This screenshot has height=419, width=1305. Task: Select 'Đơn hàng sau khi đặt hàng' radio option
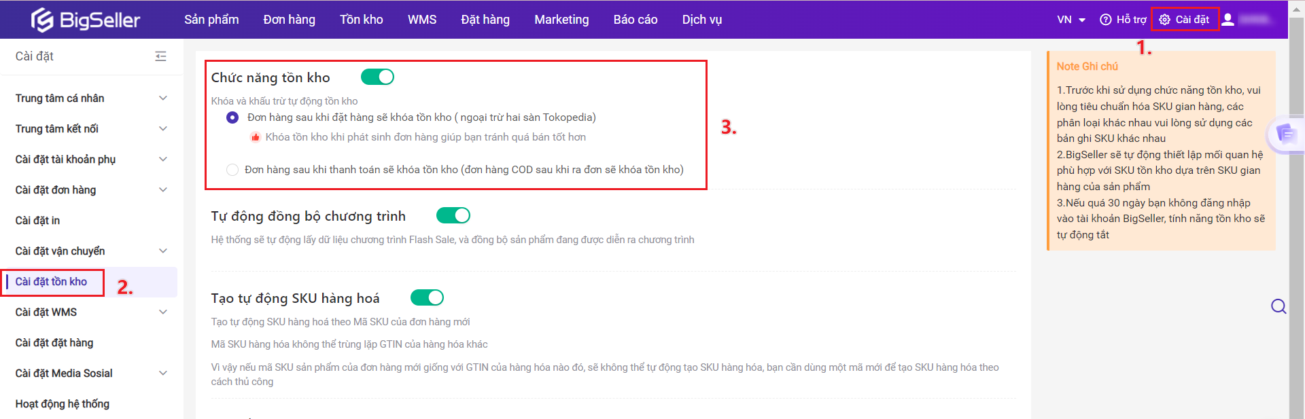point(232,117)
